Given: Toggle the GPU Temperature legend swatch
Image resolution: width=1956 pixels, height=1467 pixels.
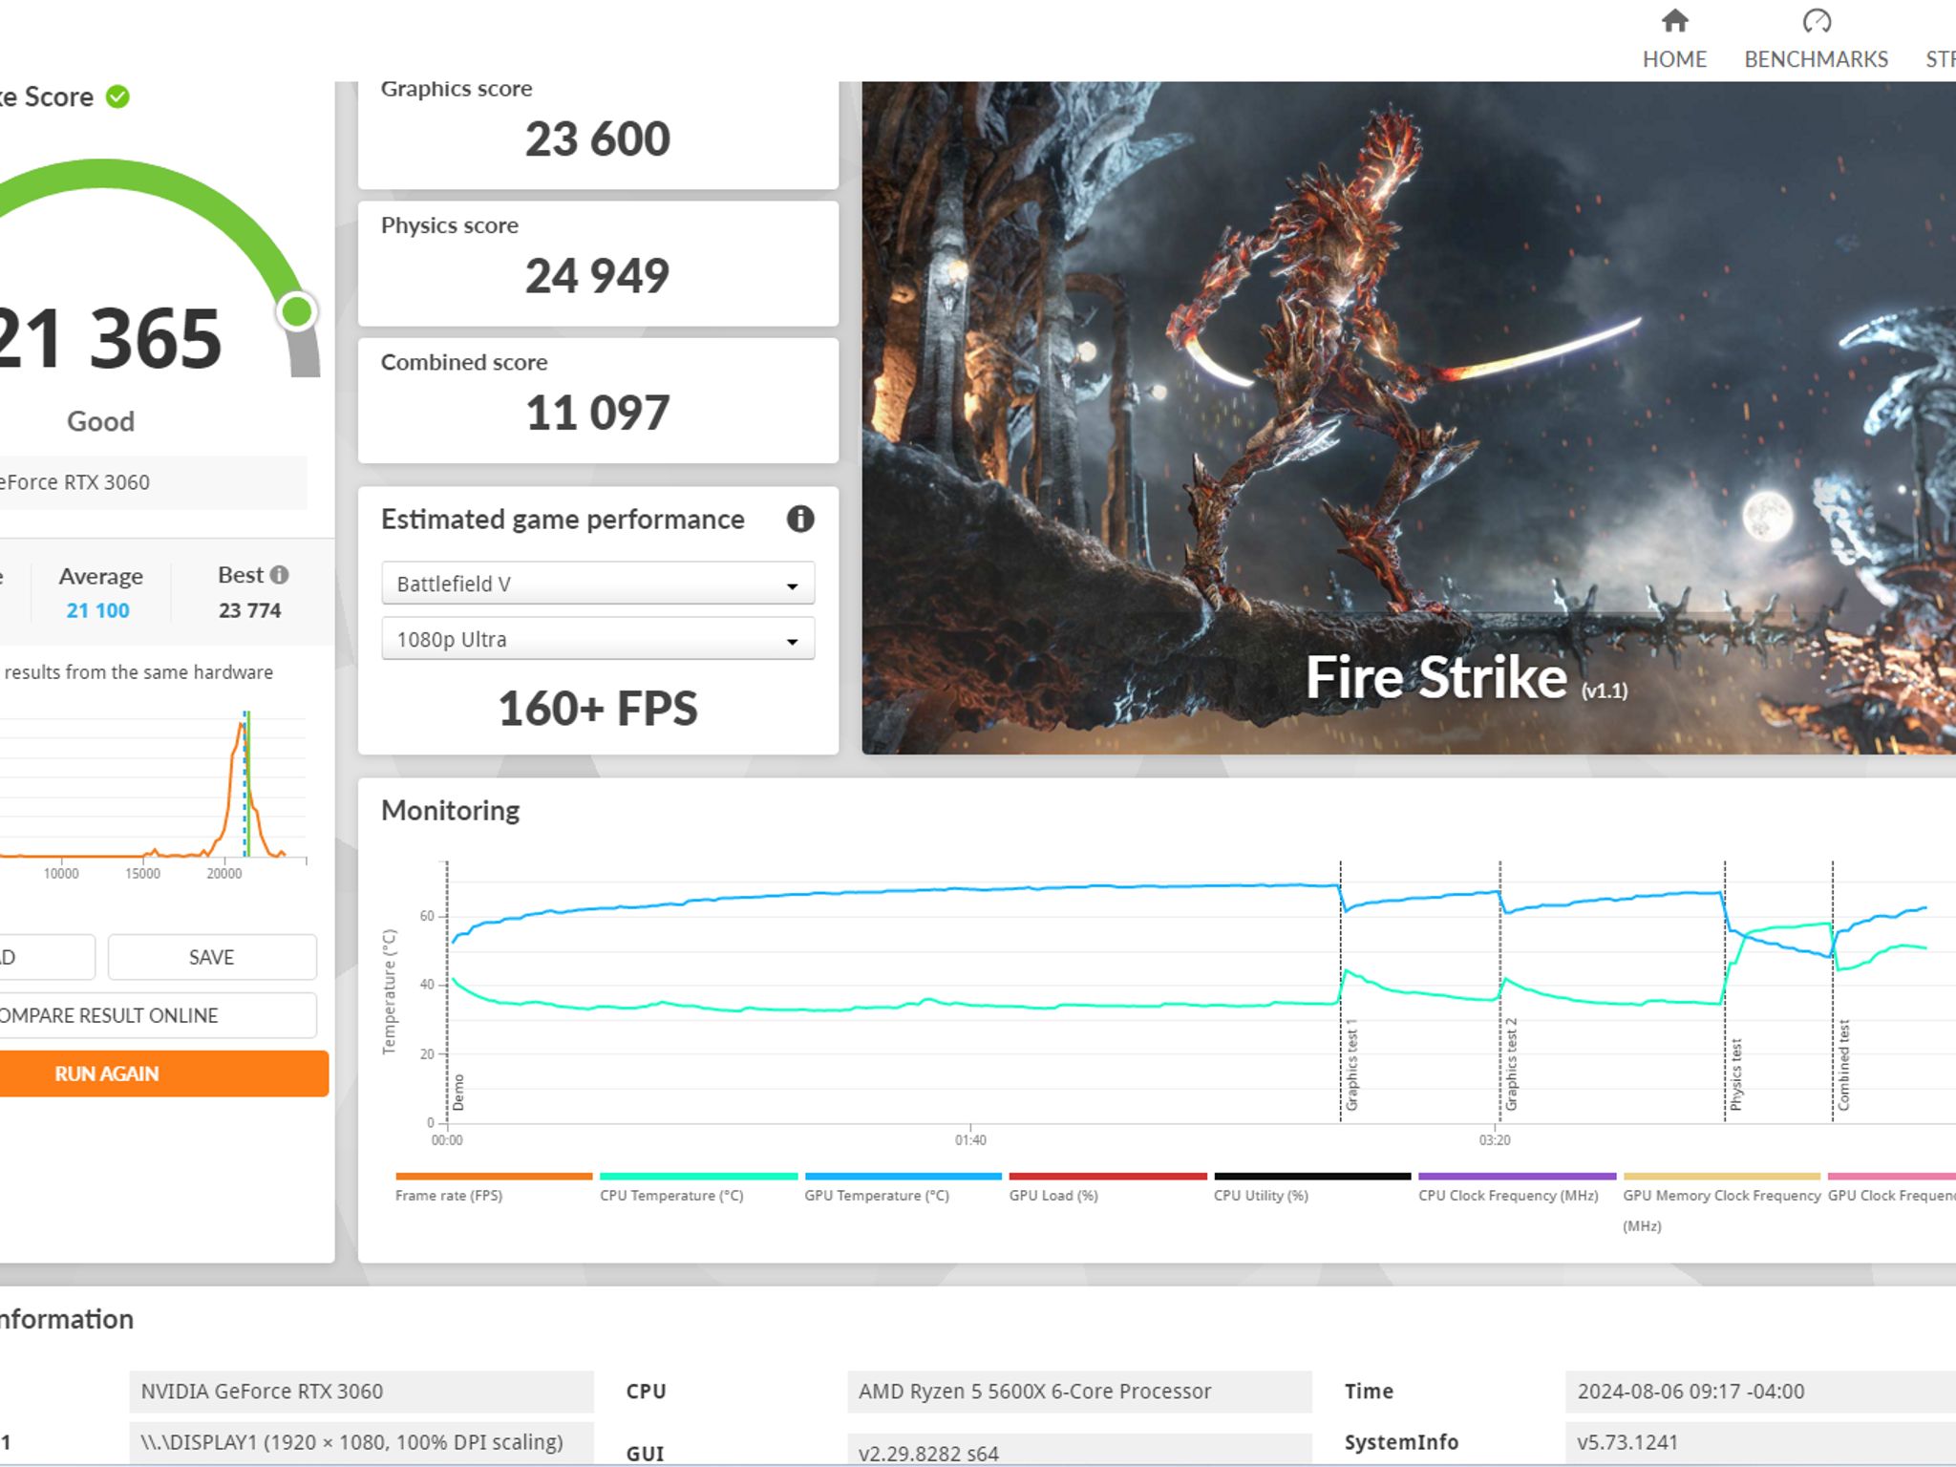Looking at the screenshot, I should pos(903,1177).
